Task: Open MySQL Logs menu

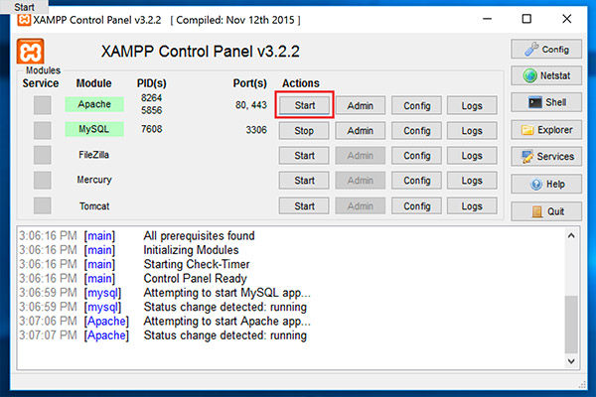Action: point(472,131)
